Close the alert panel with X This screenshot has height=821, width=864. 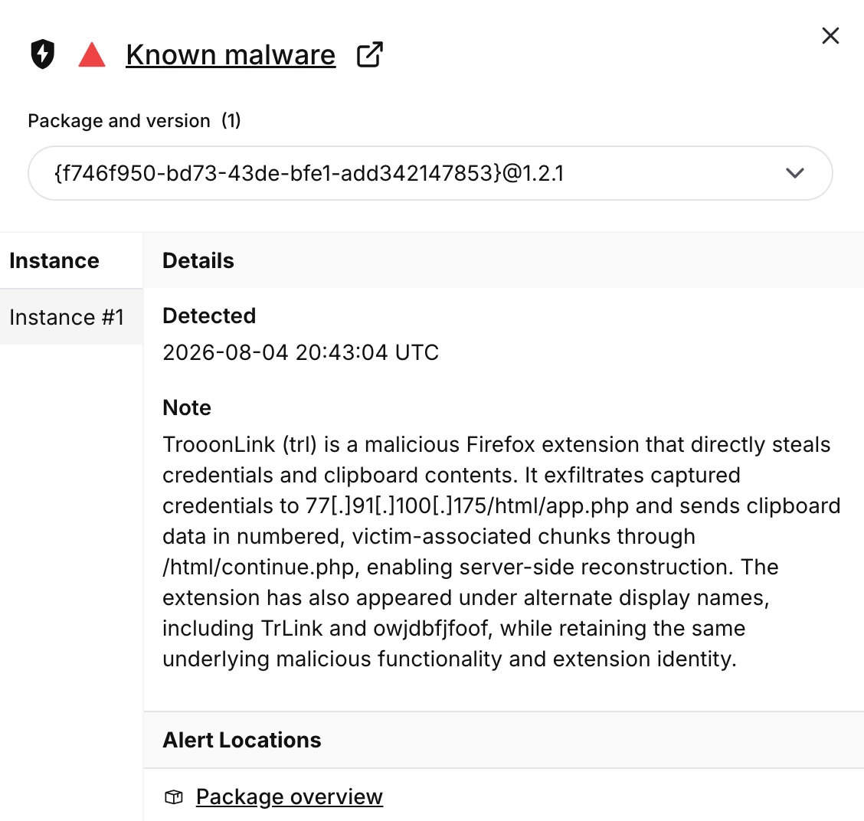click(830, 36)
